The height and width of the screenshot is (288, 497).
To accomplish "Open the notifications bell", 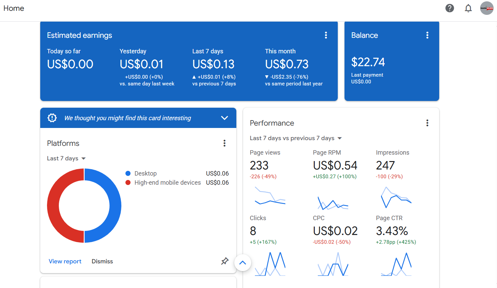I will [x=468, y=8].
